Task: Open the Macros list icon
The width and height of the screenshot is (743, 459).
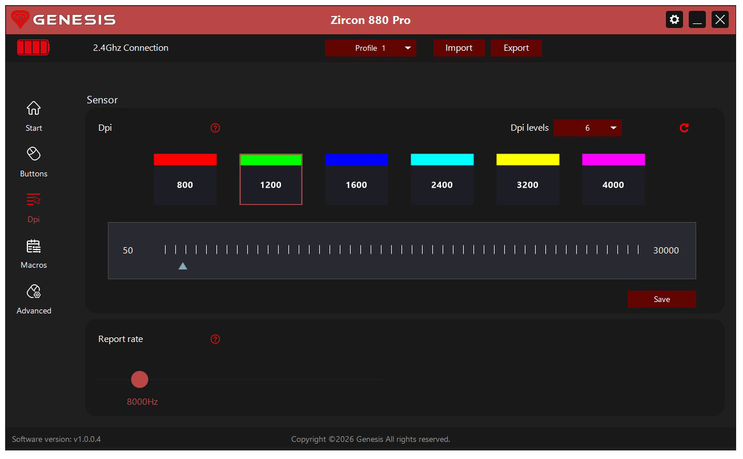Action: pos(34,246)
